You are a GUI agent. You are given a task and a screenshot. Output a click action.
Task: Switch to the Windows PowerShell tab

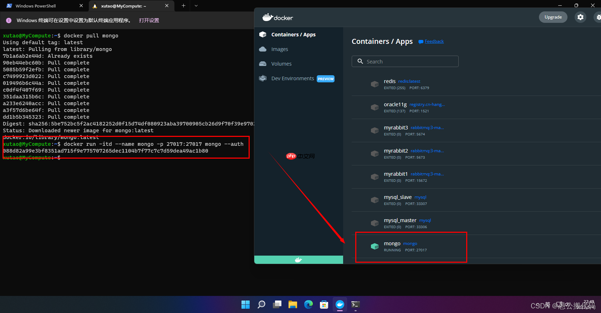36,6
